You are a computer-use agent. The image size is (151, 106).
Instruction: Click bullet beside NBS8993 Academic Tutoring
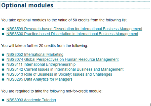click(3, 100)
